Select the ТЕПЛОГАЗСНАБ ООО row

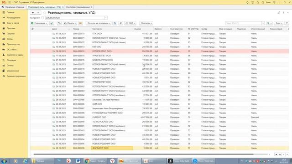pos(160,122)
